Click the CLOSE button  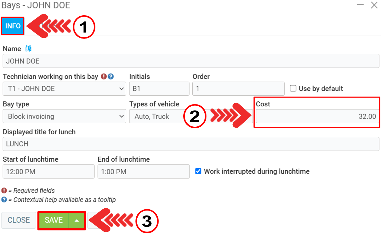tap(19, 220)
